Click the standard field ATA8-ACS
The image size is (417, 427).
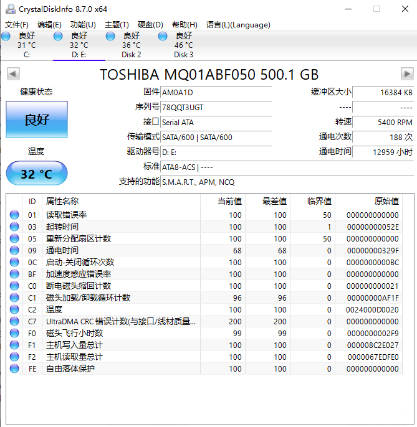click(x=287, y=167)
